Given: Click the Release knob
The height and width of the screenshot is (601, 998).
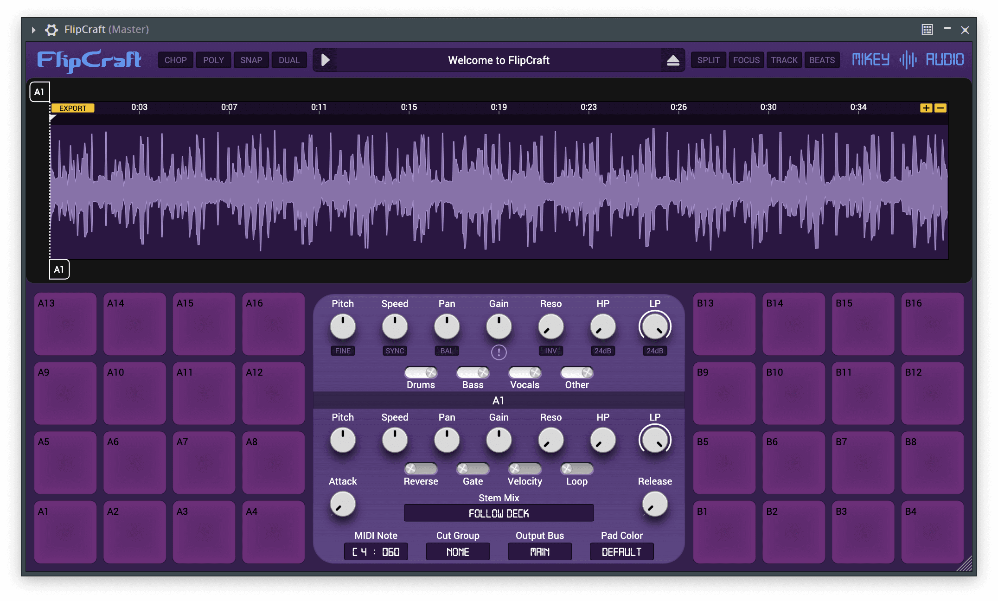Looking at the screenshot, I should 655,505.
